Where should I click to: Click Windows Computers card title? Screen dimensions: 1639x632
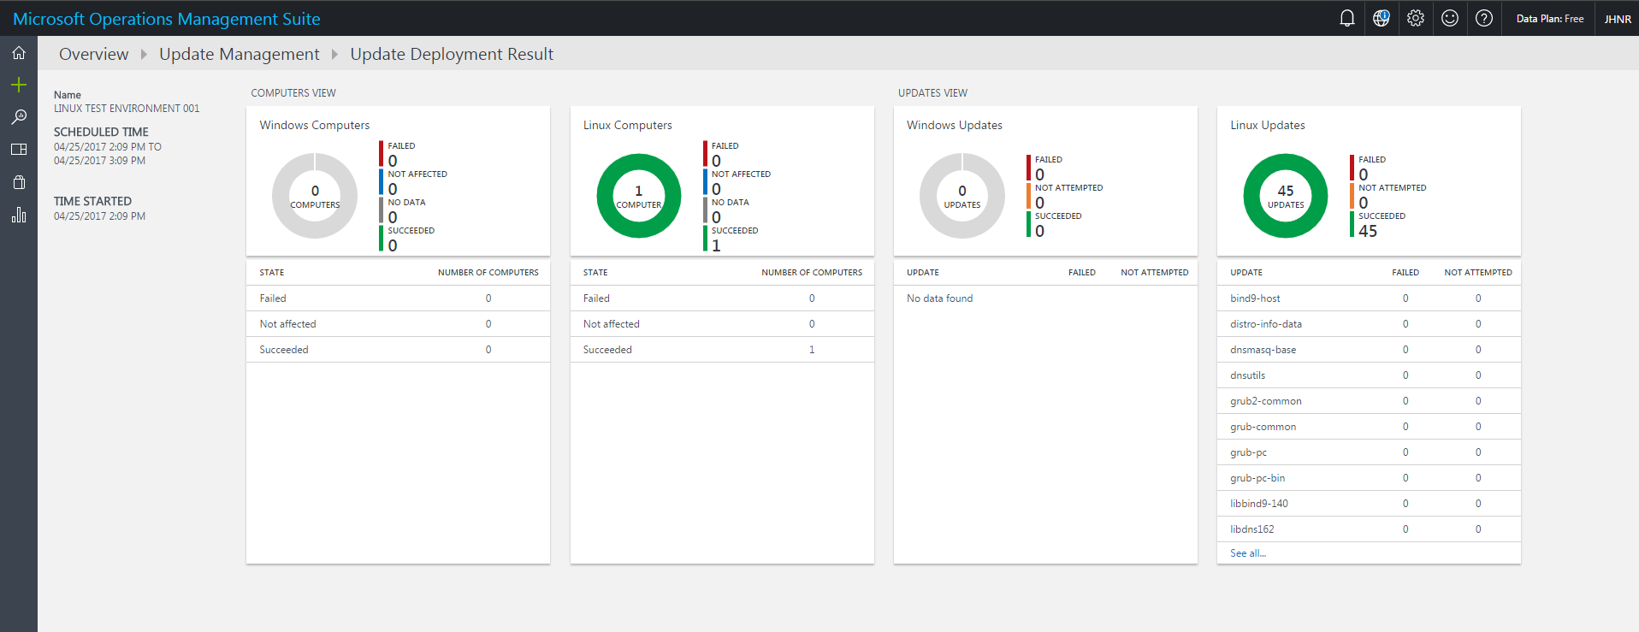pyautogui.click(x=315, y=125)
